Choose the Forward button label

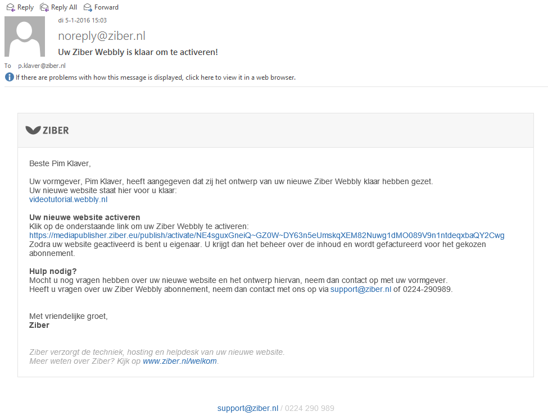106,7
